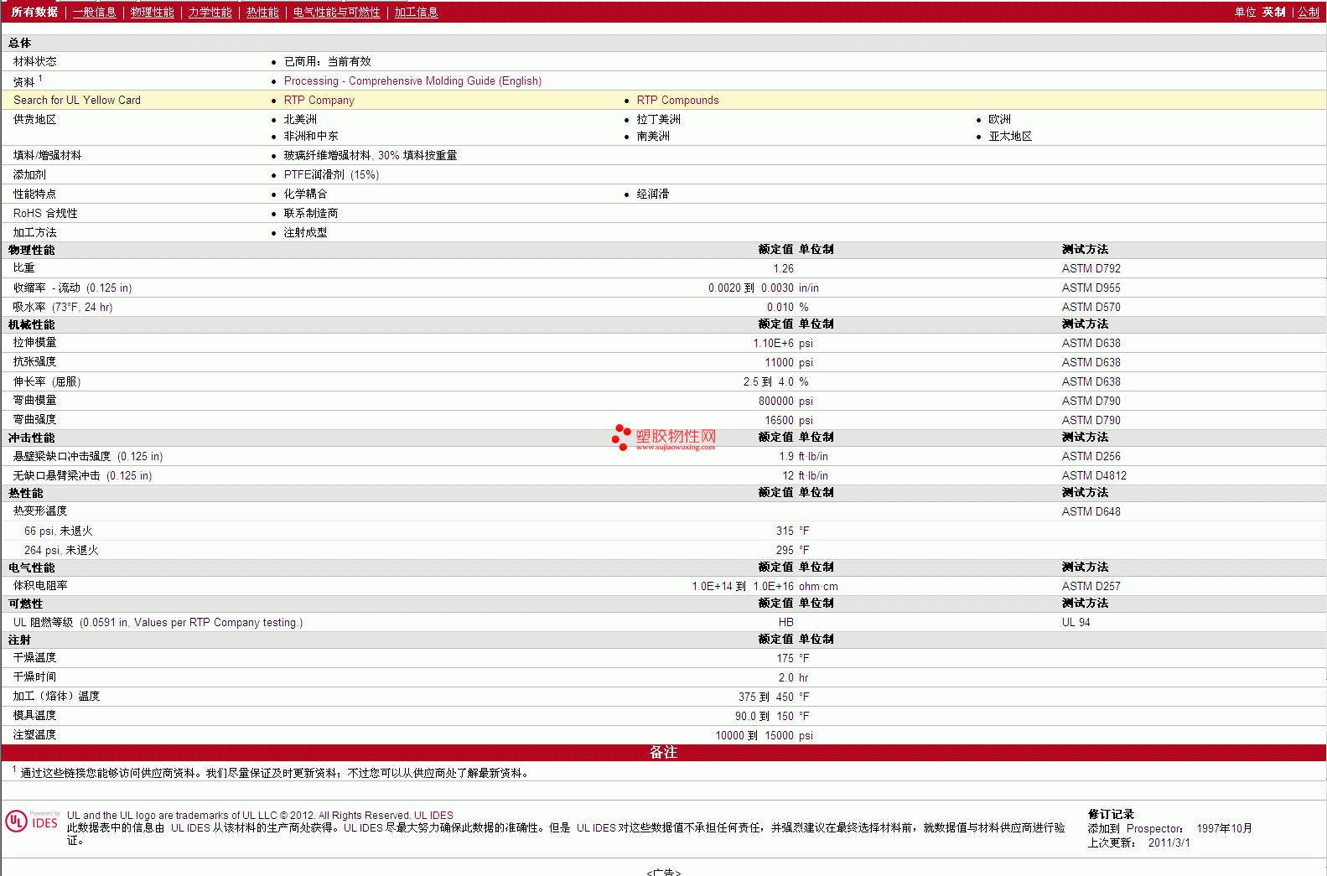The width and height of the screenshot is (1327, 876).
Task: Switch units to 英制
Action: coord(1273,12)
